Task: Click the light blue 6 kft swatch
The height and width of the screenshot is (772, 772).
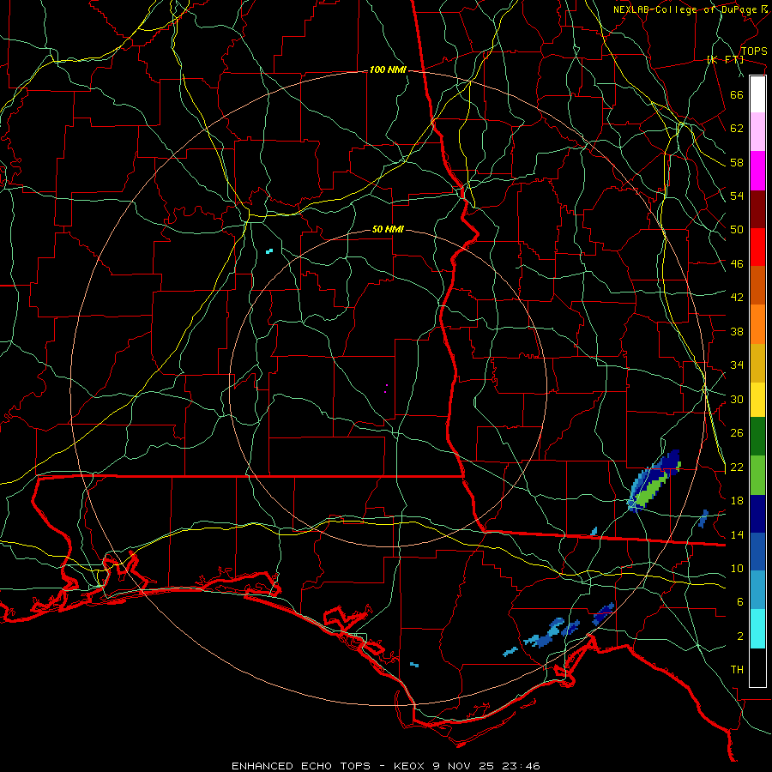Action: tap(757, 590)
